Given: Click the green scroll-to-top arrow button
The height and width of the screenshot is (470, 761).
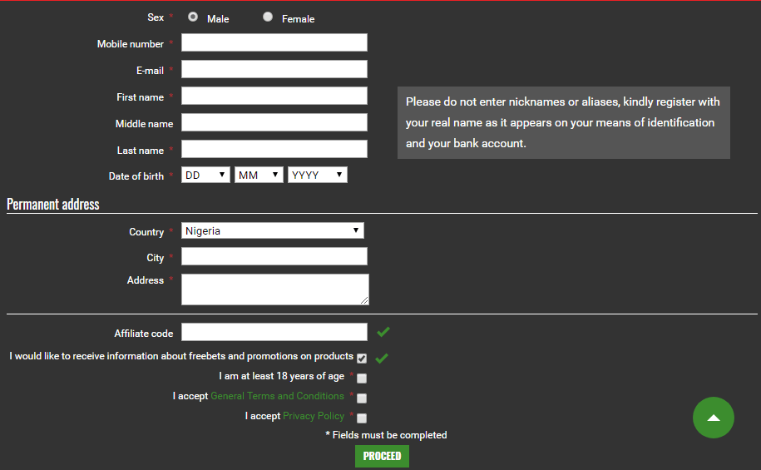Looking at the screenshot, I should [713, 418].
